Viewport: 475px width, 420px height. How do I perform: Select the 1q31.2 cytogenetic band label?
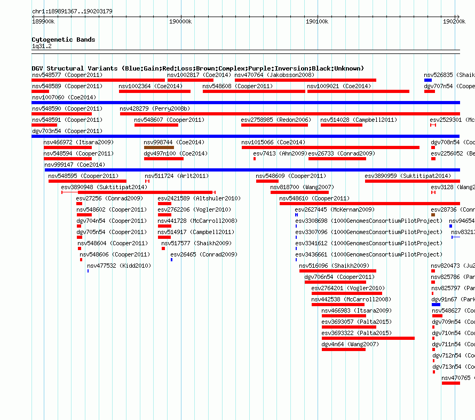click(42, 46)
